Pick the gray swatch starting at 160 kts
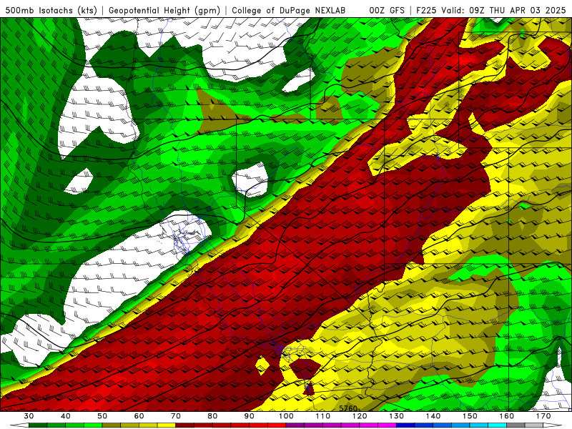 pos(516,425)
